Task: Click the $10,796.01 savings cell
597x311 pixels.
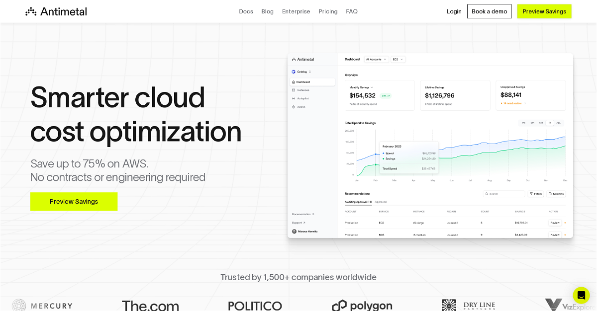Action: 521,223
